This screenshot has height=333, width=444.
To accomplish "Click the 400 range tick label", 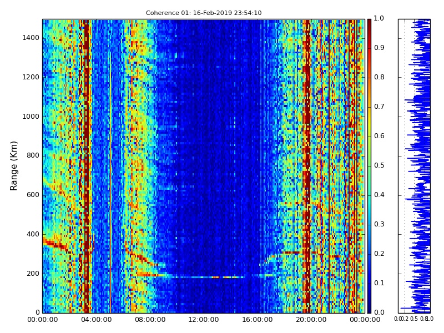I will pyautogui.click(x=33, y=234).
